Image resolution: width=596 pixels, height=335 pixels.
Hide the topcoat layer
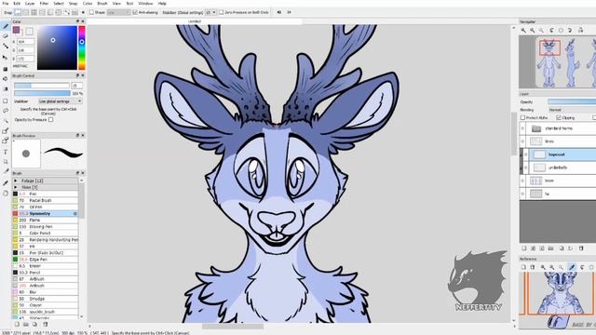(526, 155)
